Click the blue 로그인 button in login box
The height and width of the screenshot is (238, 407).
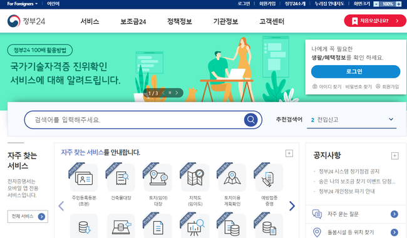click(356, 71)
